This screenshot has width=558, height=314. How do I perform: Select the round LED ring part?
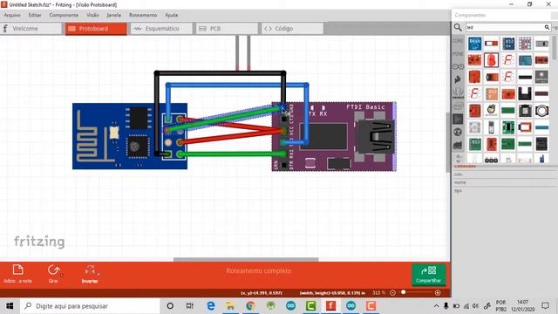[541, 111]
